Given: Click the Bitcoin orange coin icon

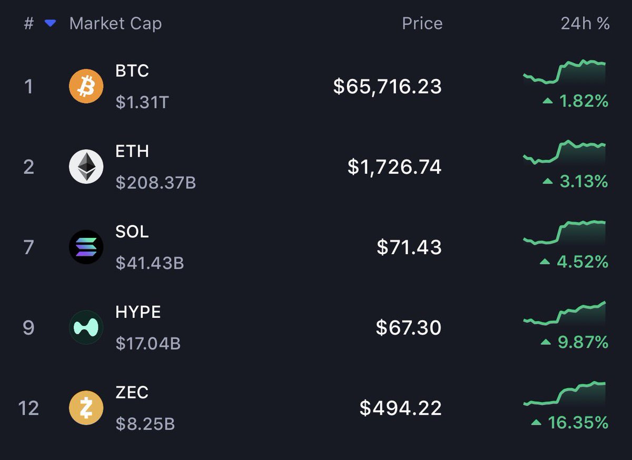Looking at the screenshot, I should (x=86, y=86).
